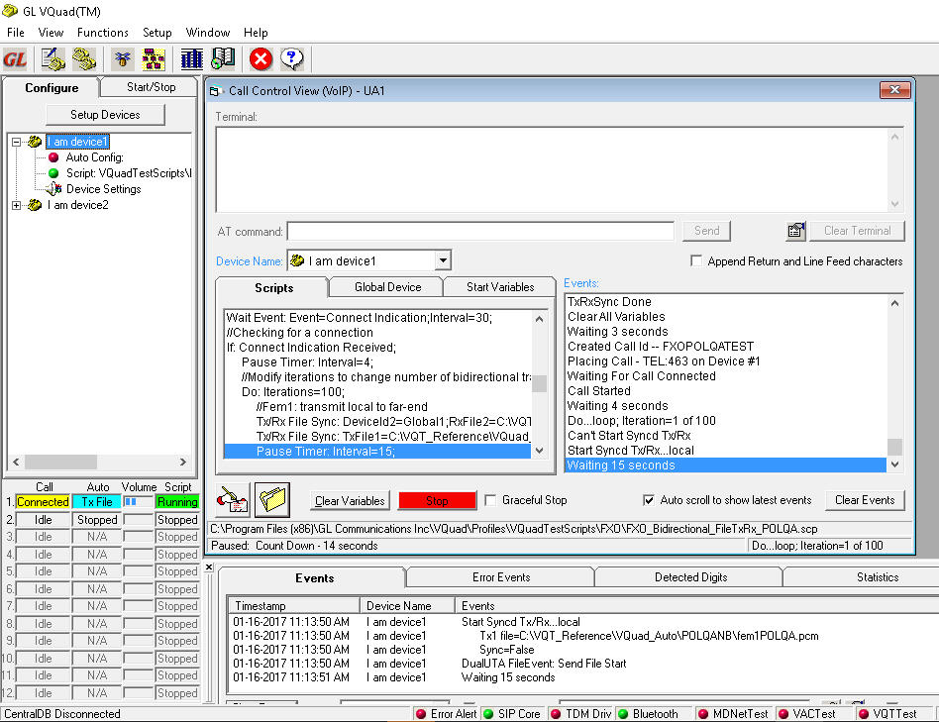939x722 pixels.
Task: Click the row 1 Volume level bar
Action: 138,502
